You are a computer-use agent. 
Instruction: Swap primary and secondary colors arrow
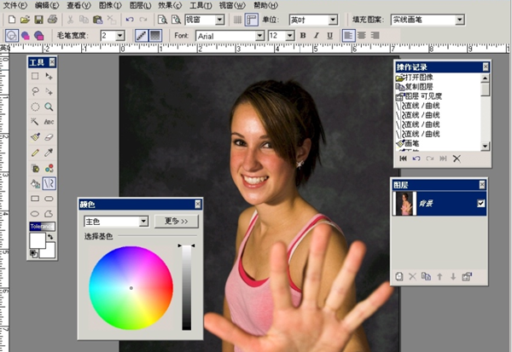[50, 237]
